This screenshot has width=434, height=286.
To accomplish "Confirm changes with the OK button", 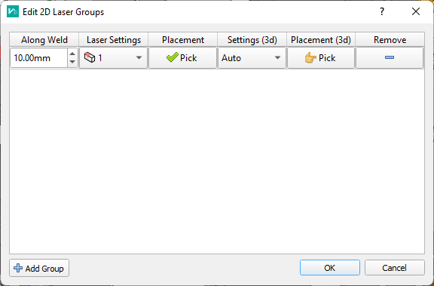I will point(330,268).
